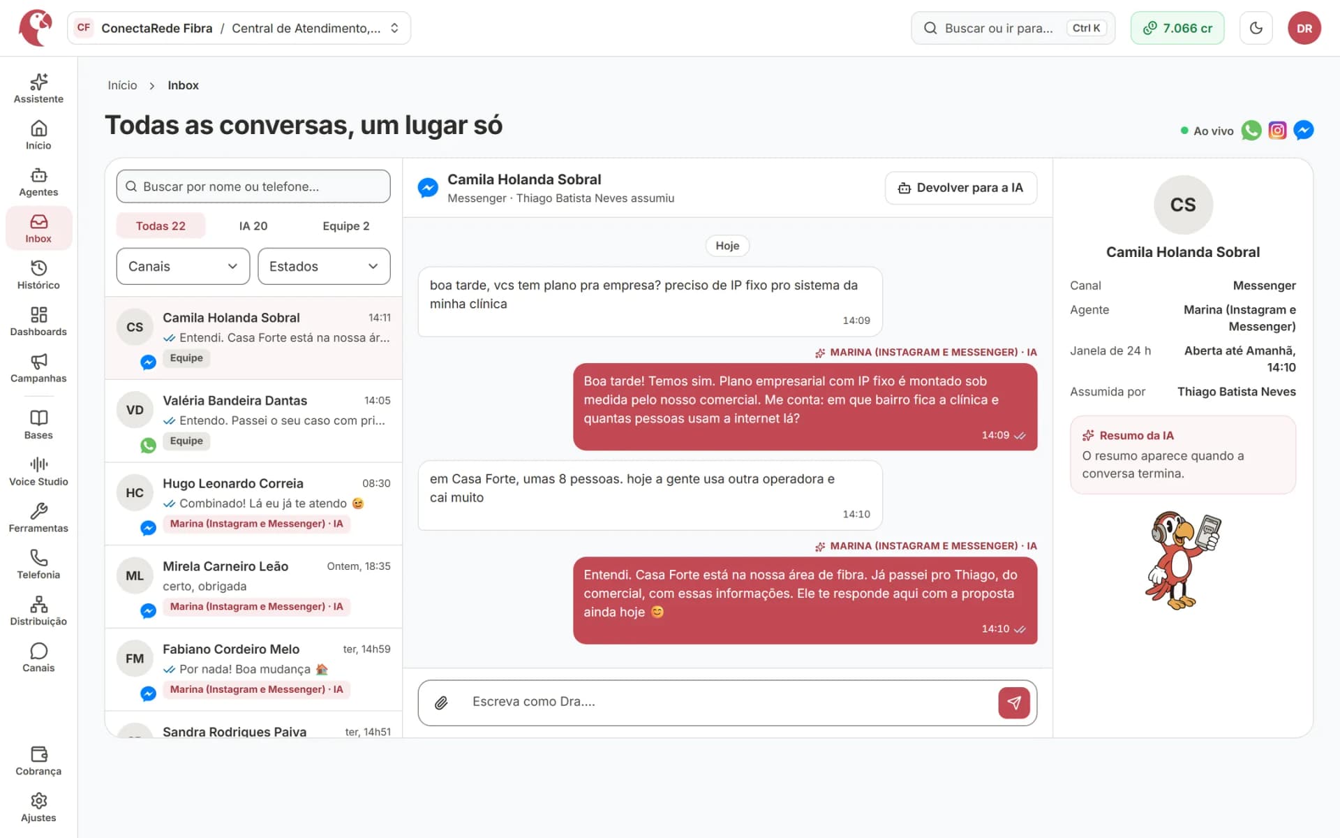The image size is (1340, 838).
Task: Select the Todas 22 tab
Action: pos(161,226)
